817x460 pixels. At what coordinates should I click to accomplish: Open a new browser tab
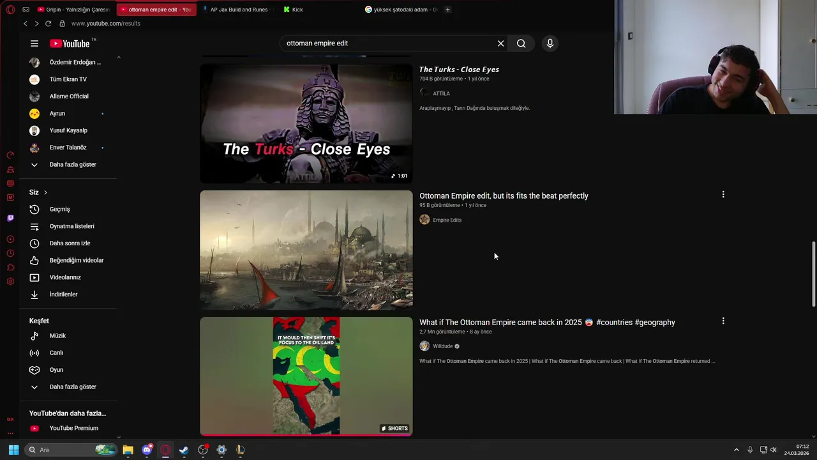point(447,10)
